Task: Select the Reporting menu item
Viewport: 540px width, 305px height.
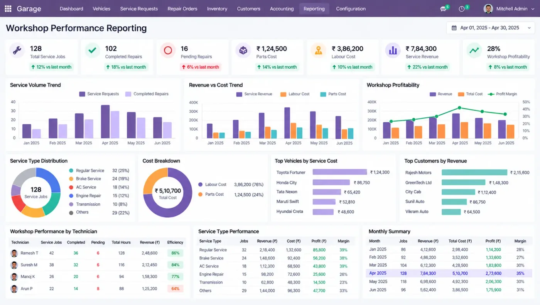Action: 314,8
